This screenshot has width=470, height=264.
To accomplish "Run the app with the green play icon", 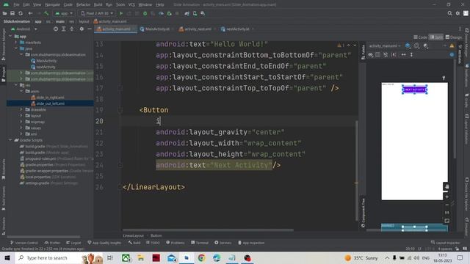I will pos(121,13).
